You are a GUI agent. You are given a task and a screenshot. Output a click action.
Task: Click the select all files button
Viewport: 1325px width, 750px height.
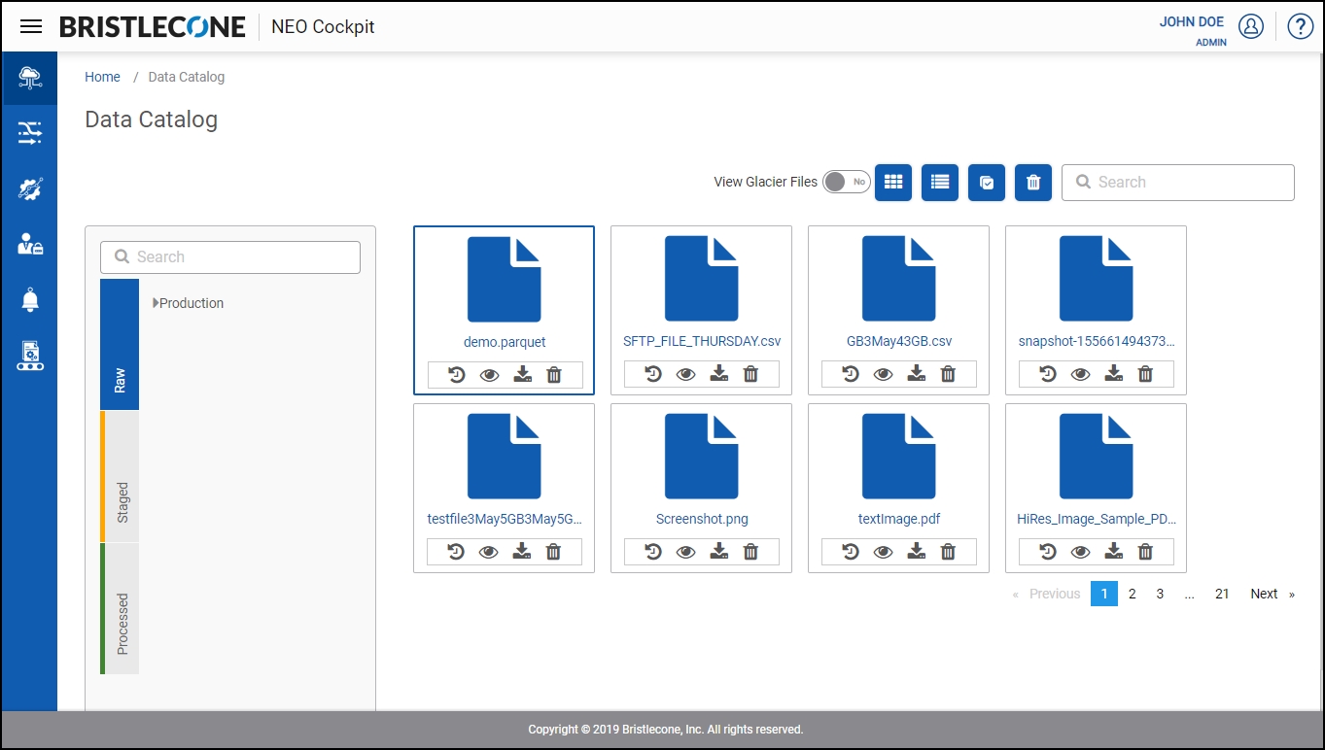987,182
